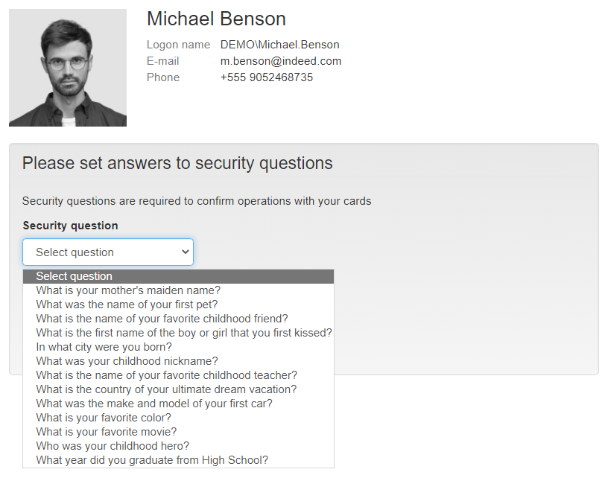The width and height of the screenshot is (605, 478).
Task: Pick 'What was your childhood nickname?'
Action: (x=178, y=361)
